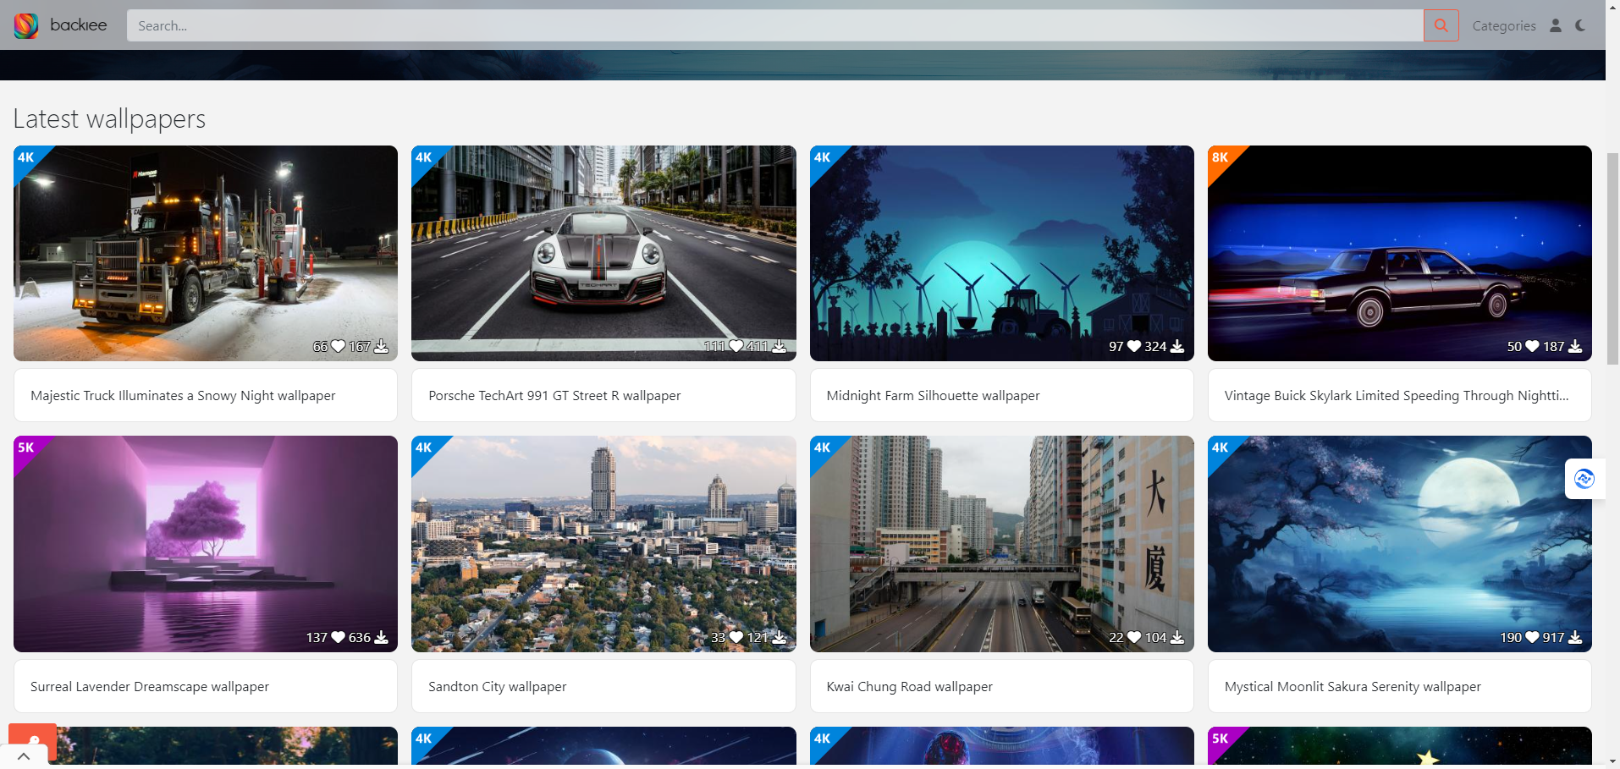Download Vintage Buick Skylark wallpaper icon
Screen dimensions: 1620x769
[1575, 346]
